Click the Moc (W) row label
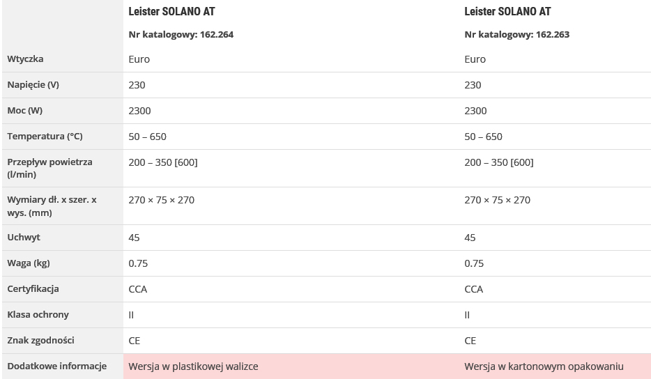 pyautogui.click(x=25, y=110)
